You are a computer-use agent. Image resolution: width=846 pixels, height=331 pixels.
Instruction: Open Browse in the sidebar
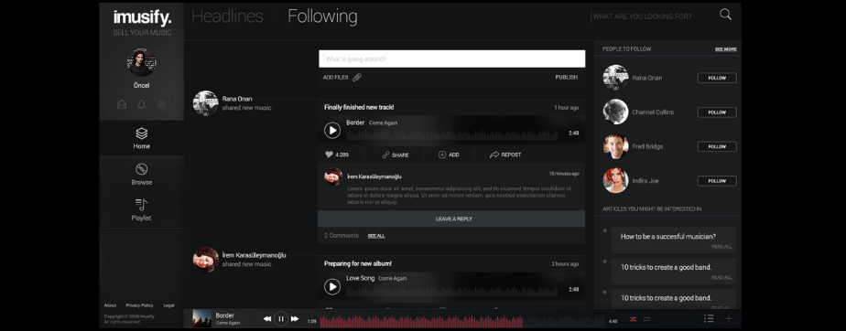tap(141, 174)
